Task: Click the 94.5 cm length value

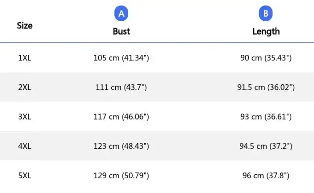Action: (x=266, y=146)
